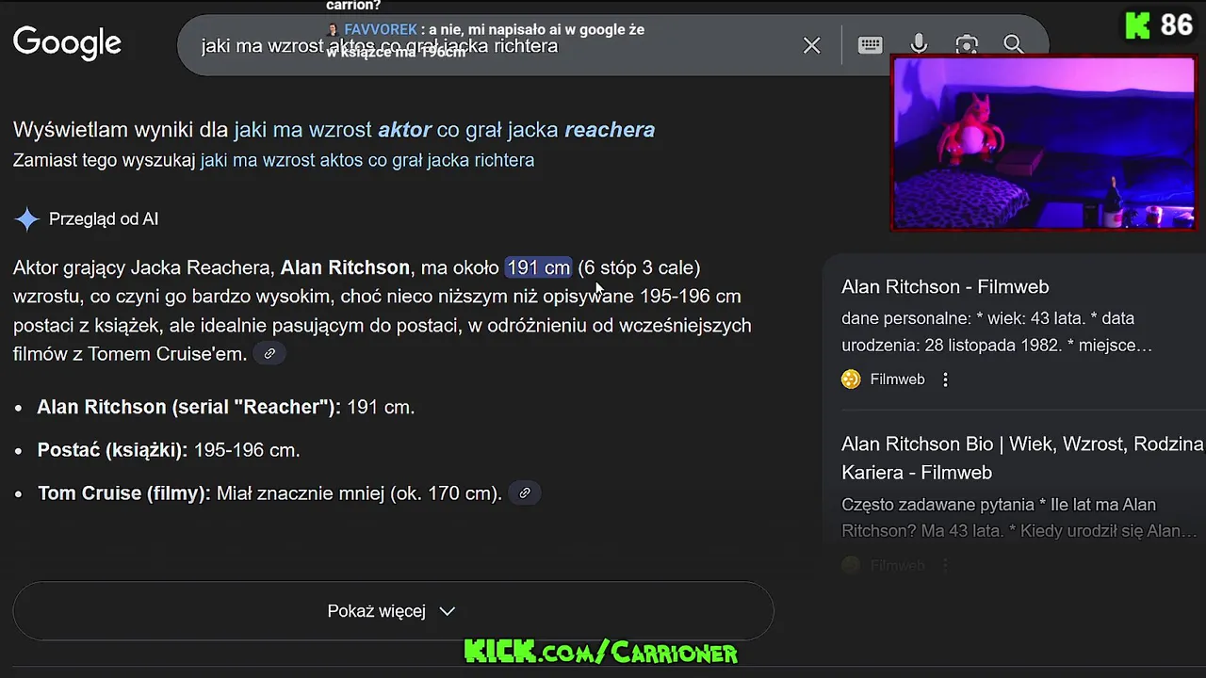Open source link icon after 170 cm
This screenshot has height=678, width=1206.
[x=525, y=492]
